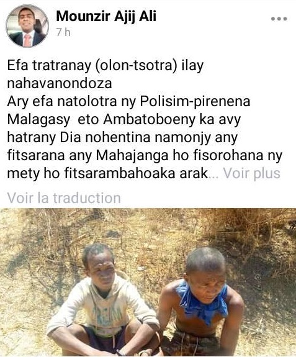Open the attached photo of two men
The height and width of the screenshot is (357, 296).
148,282
